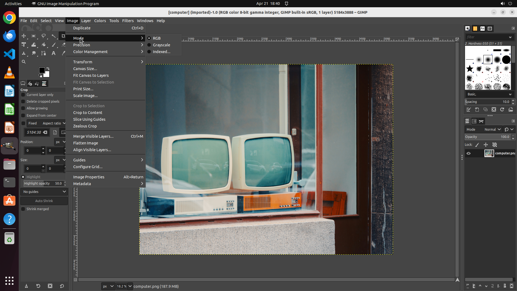Open the Filters menu
This screenshot has height=291, width=517.
[128, 21]
